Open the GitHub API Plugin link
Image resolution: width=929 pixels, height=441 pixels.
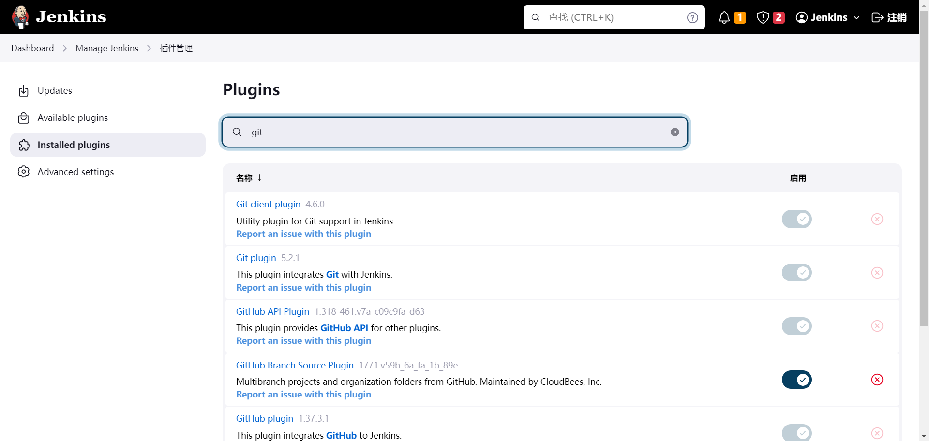(272, 311)
